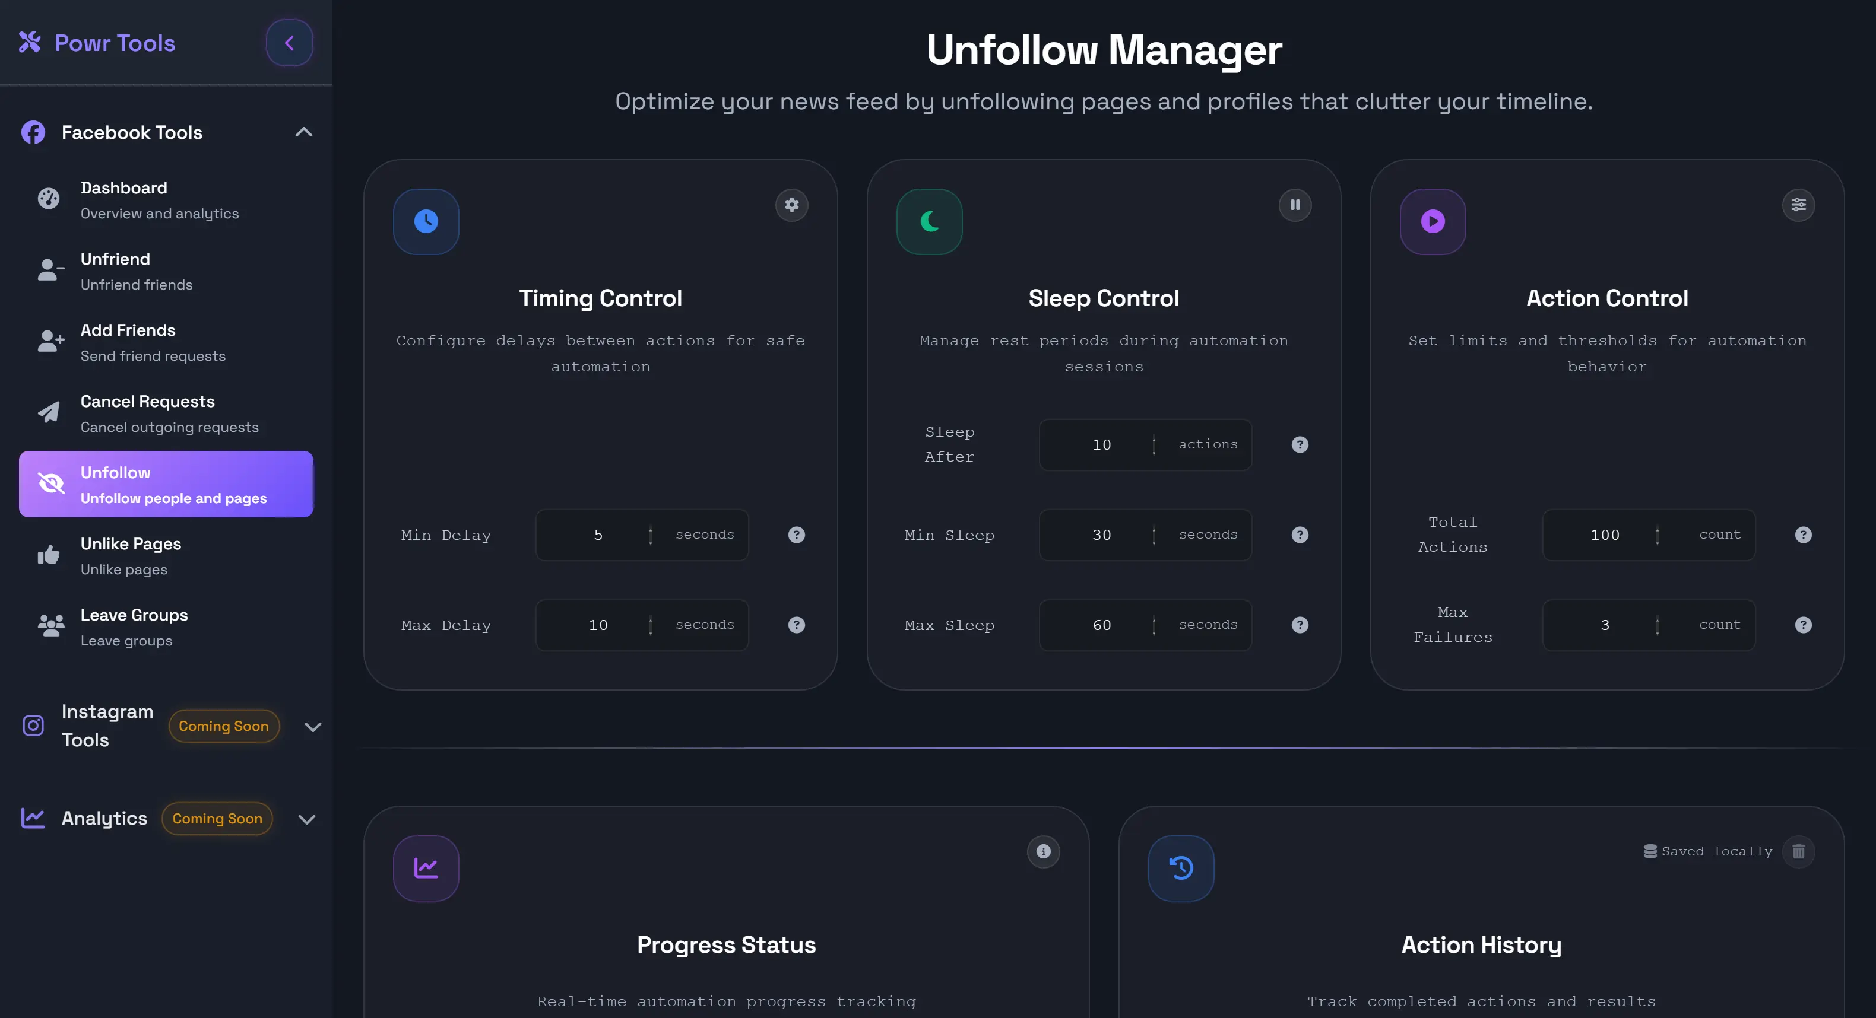Click the Powr Tools wrench logo icon
Image resolution: width=1876 pixels, height=1018 pixels.
[x=30, y=42]
